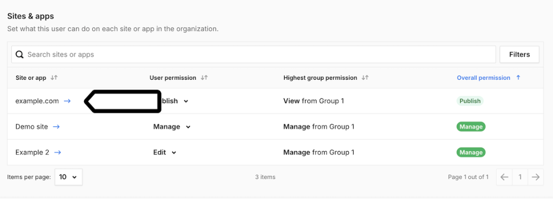Screen dimensions: 553x199
Task: Go to previous page arrow
Action: (x=504, y=177)
